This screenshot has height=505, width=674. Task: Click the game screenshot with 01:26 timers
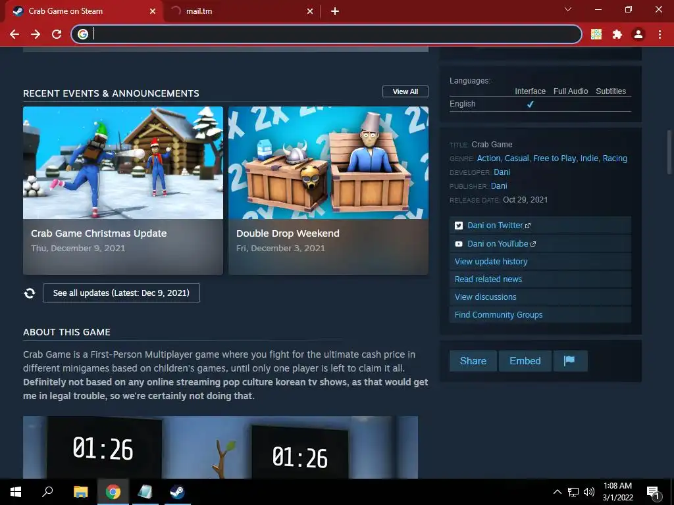click(220, 447)
